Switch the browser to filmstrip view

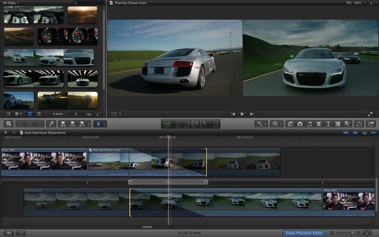tap(30, 114)
